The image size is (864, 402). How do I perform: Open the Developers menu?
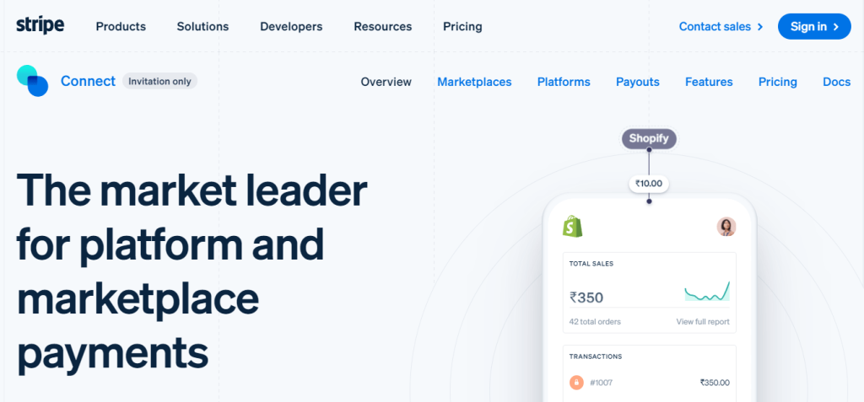[291, 26]
